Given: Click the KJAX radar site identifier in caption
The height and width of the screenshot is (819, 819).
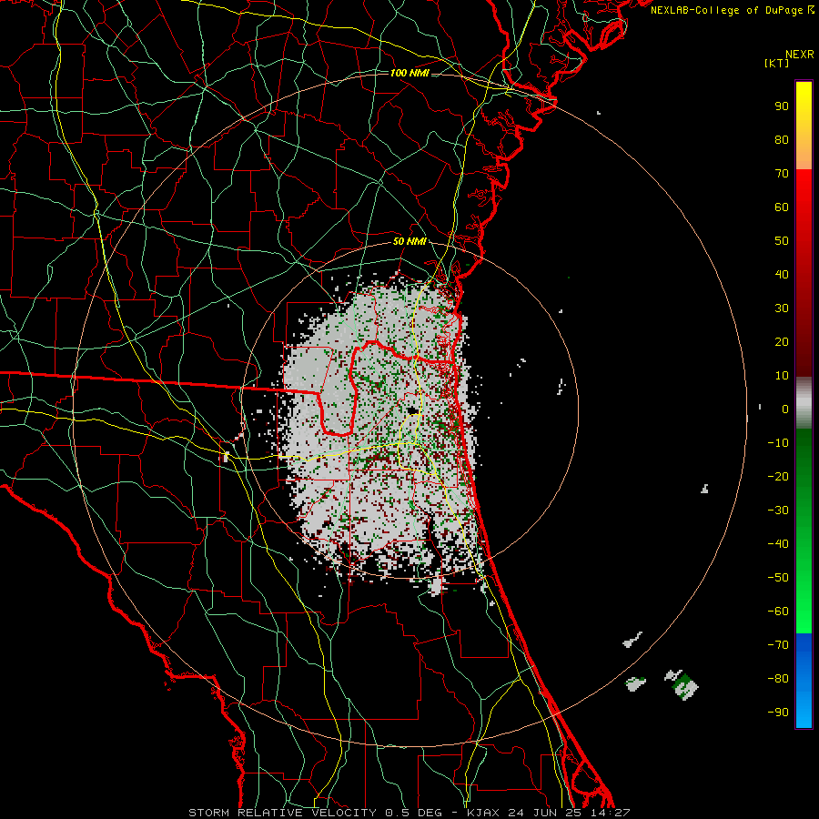Looking at the screenshot, I should [483, 813].
